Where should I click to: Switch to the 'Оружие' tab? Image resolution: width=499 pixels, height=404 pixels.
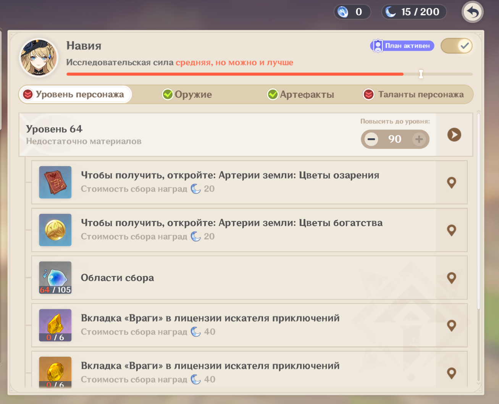(187, 94)
